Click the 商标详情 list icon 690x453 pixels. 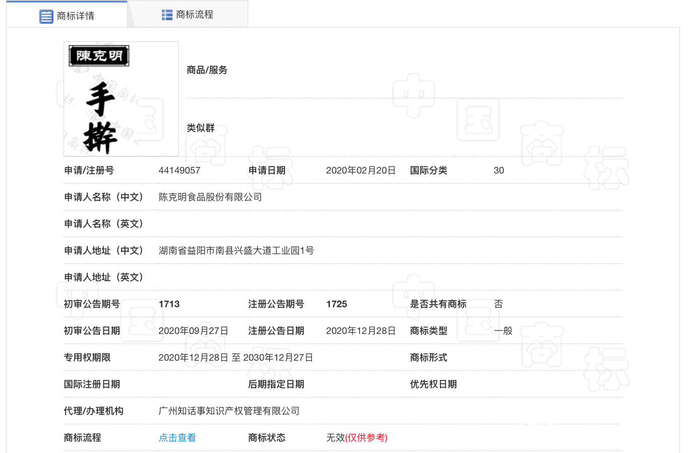coord(46,16)
